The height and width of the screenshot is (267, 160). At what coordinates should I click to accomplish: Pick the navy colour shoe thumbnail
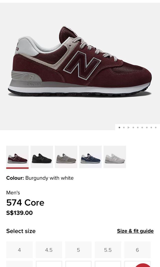90,157
